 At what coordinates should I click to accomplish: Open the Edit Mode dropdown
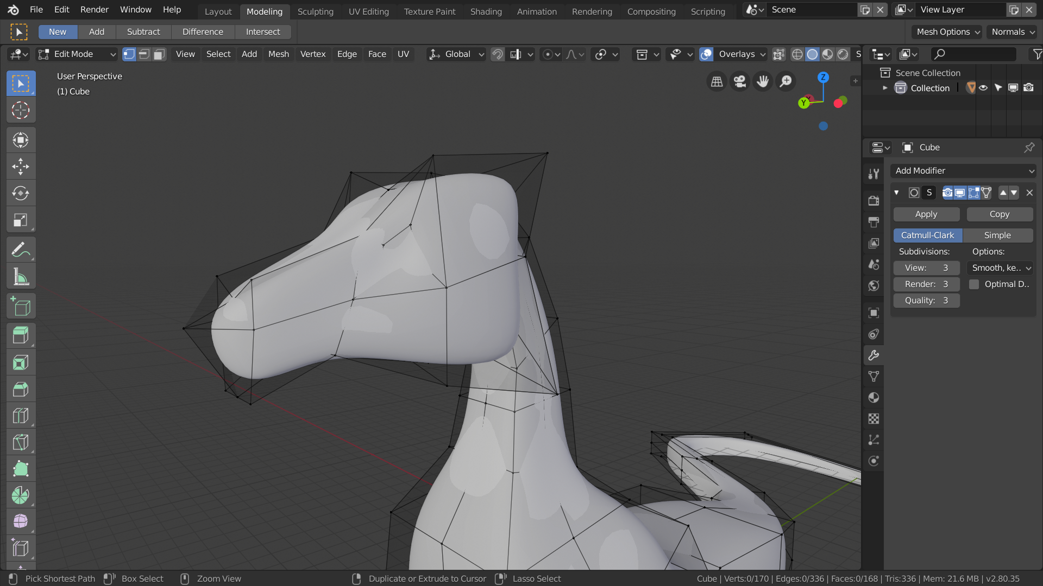pyautogui.click(x=77, y=54)
